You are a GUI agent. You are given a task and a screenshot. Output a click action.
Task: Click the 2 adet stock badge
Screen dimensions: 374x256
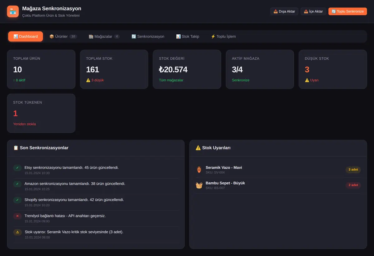353,185
